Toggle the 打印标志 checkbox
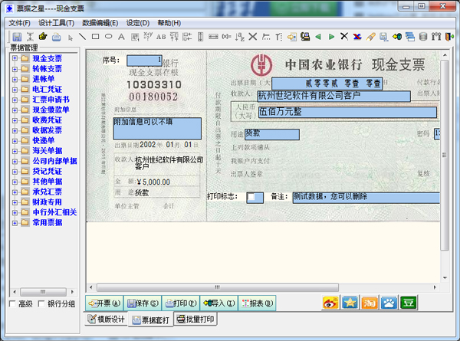This screenshot has height=341, width=460. (x=251, y=198)
